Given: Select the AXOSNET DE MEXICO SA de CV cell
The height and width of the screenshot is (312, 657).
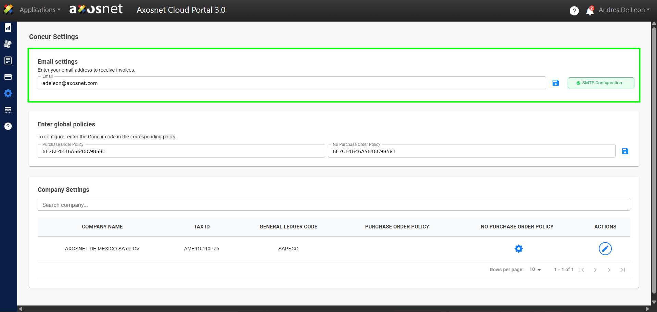Looking at the screenshot, I should pos(102,249).
